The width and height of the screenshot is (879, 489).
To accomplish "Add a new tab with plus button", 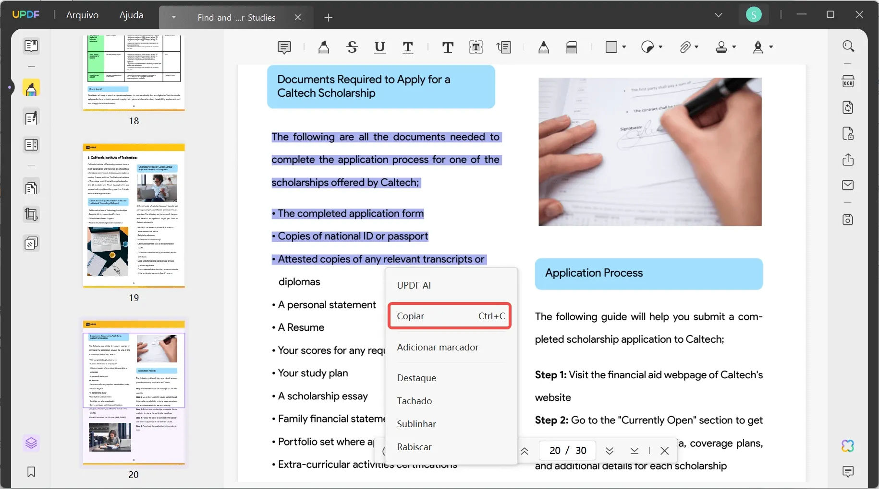I will (329, 18).
